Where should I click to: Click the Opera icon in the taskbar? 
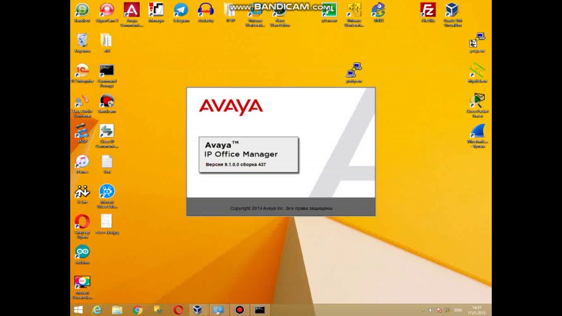pos(178,310)
